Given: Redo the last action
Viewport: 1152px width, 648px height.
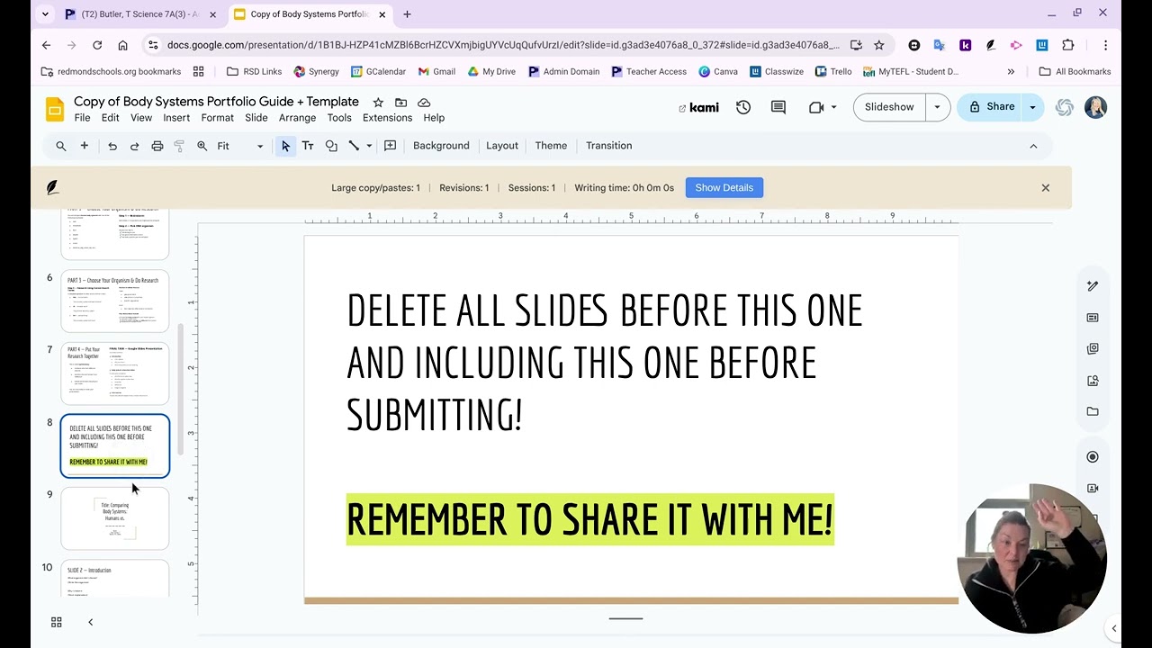Looking at the screenshot, I should [135, 146].
